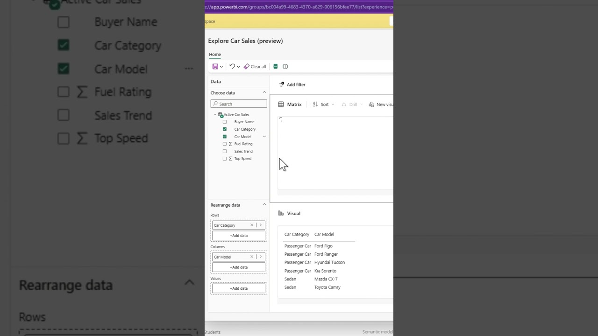
Task: Uncheck the Car Category field checkbox
Action: 225,129
